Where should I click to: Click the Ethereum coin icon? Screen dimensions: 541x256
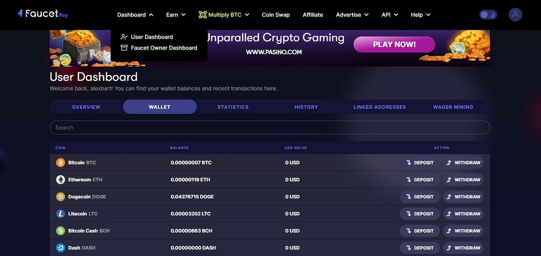pyautogui.click(x=60, y=180)
